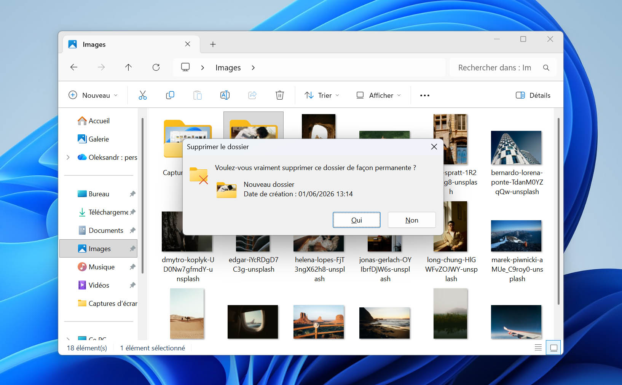622x385 pixels.
Task: Go back with the left arrow
Action: [x=74, y=67]
